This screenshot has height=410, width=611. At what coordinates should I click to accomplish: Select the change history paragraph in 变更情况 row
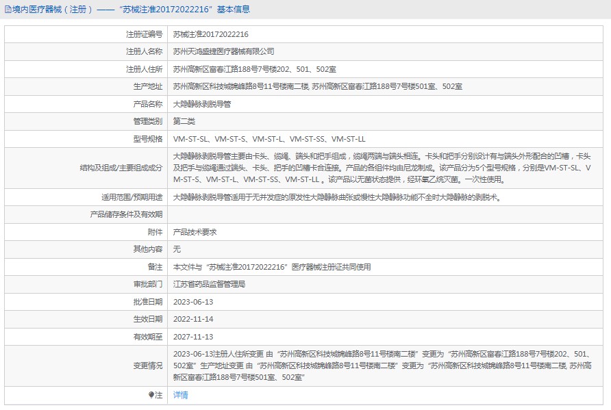coord(383,366)
